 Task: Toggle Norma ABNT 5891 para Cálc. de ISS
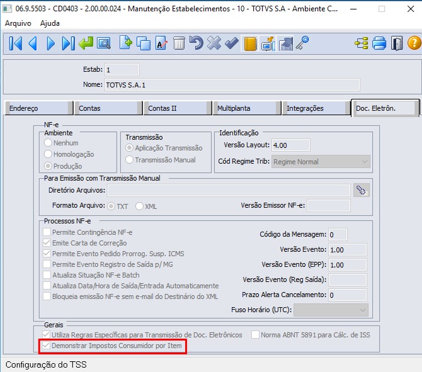[256, 335]
